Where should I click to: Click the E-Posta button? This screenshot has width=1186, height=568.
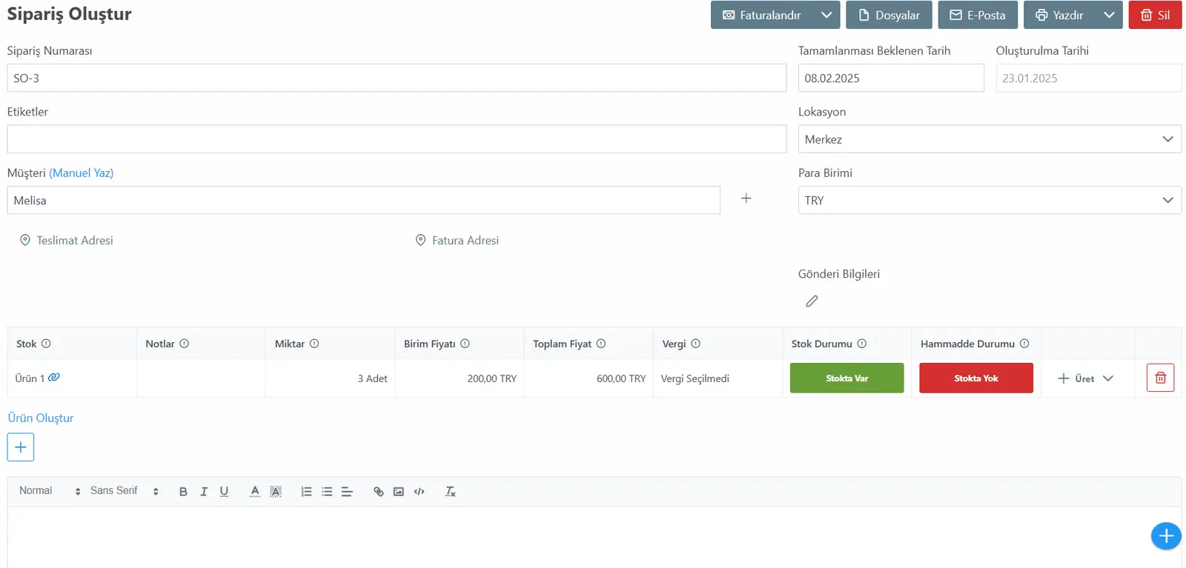[x=978, y=15]
